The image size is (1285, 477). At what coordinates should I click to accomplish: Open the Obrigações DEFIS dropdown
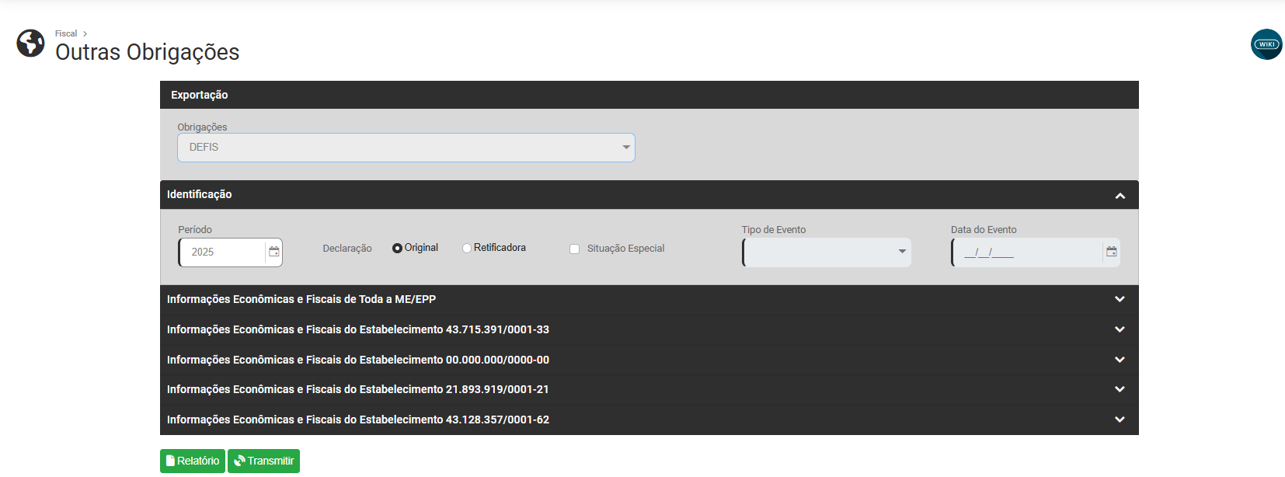point(406,148)
